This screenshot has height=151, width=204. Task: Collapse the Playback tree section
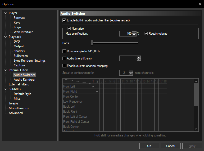[6, 37]
